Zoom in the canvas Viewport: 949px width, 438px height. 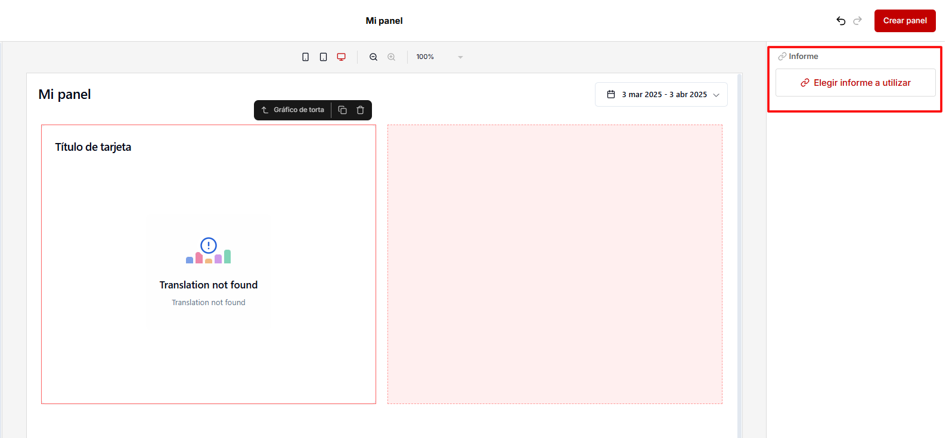pos(391,57)
